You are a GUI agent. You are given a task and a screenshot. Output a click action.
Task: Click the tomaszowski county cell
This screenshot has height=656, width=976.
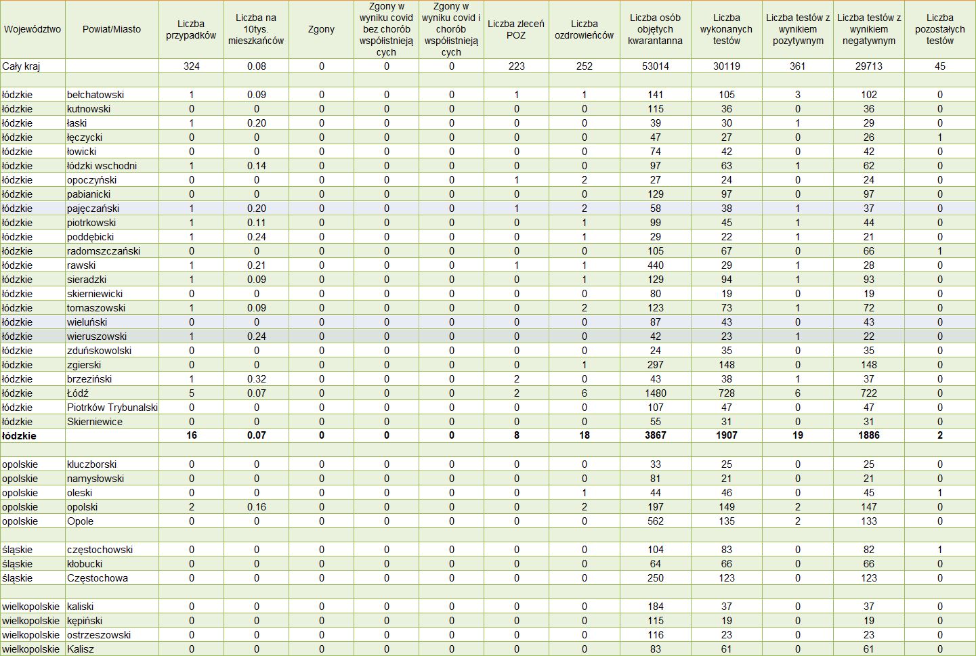[x=112, y=308]
